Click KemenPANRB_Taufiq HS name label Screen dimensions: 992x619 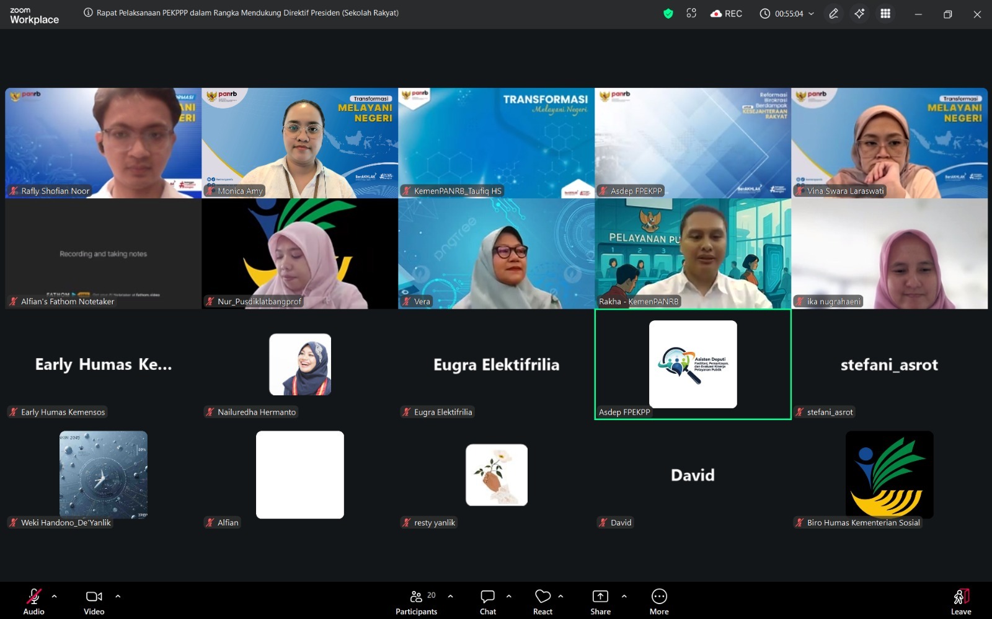[452, 191]
